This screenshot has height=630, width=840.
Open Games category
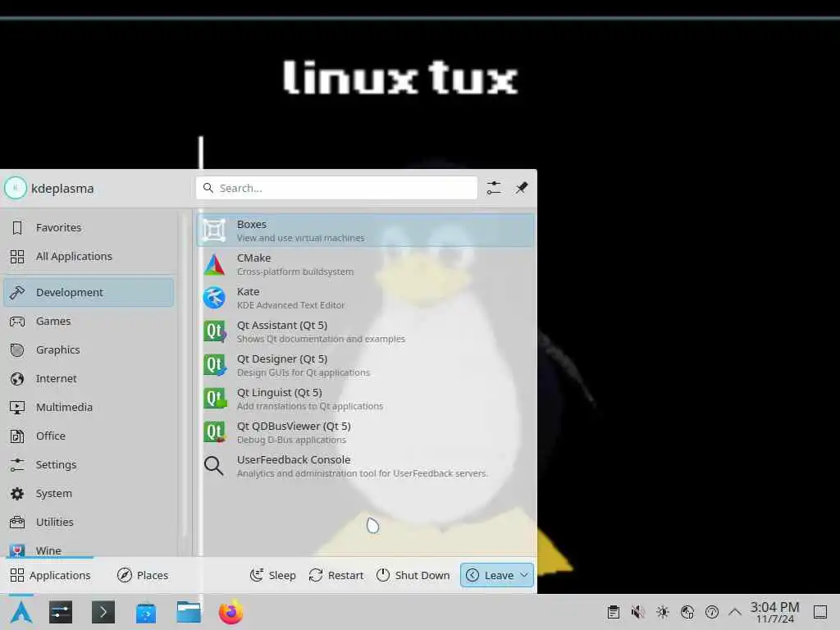(89, 321)
